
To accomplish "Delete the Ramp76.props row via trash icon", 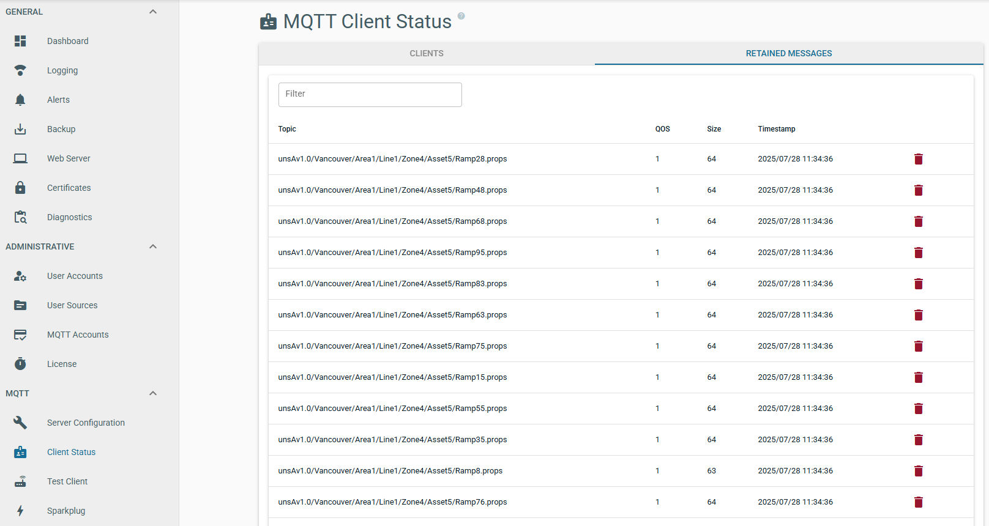I will point(918,502).
